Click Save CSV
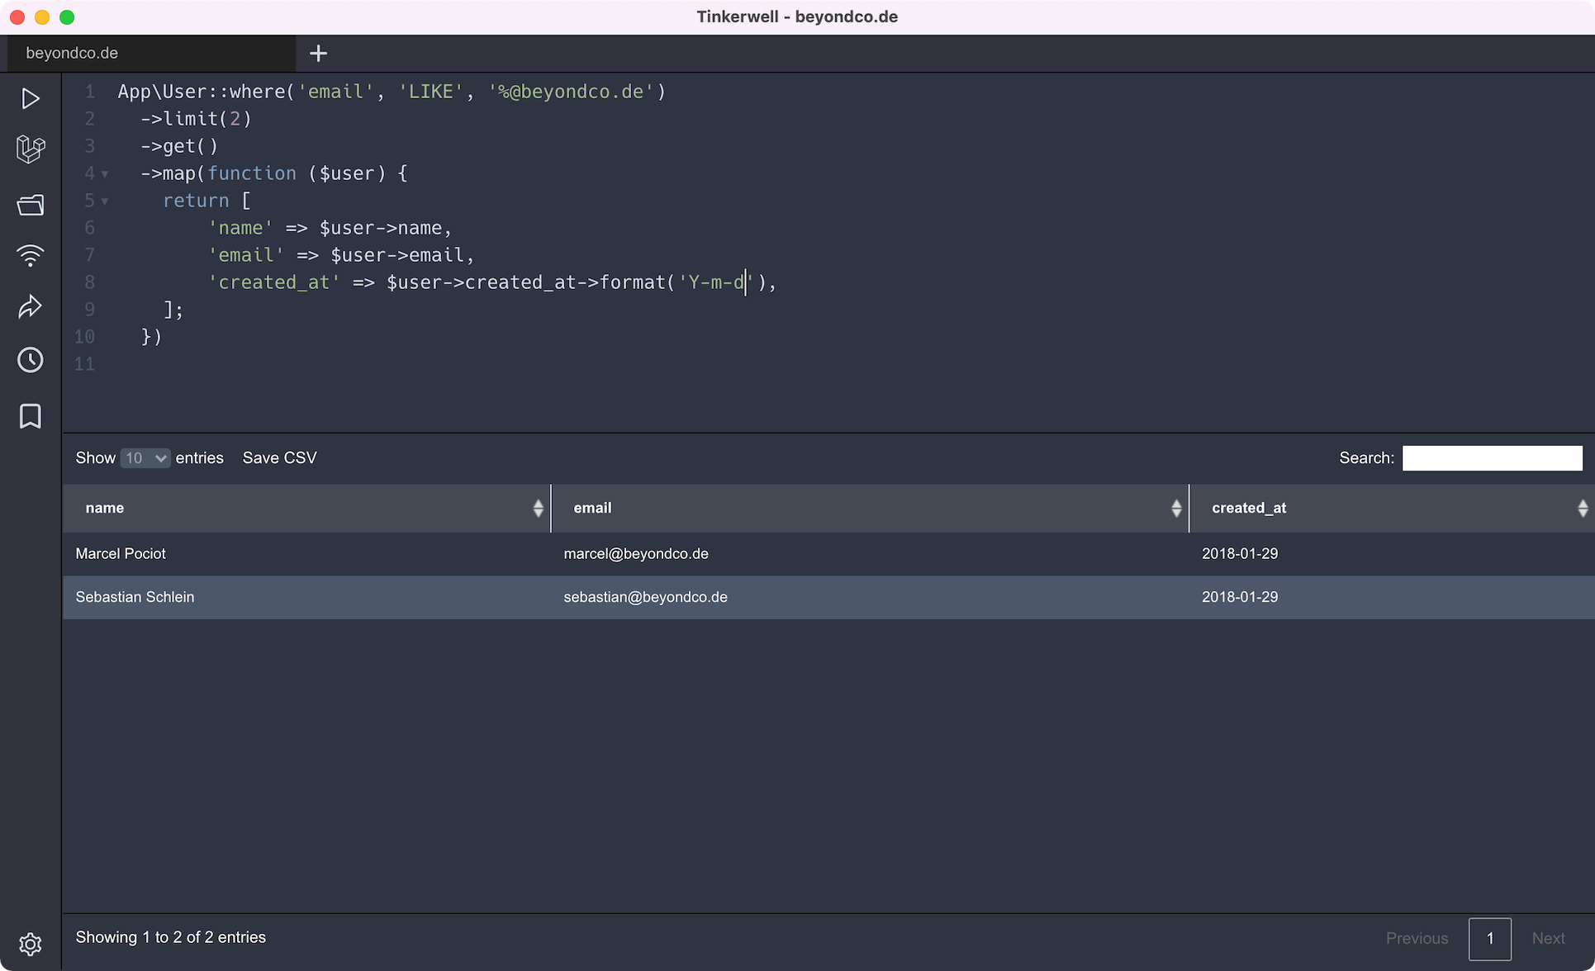Viewport: 1595px width, 971px height. [279, 458]
